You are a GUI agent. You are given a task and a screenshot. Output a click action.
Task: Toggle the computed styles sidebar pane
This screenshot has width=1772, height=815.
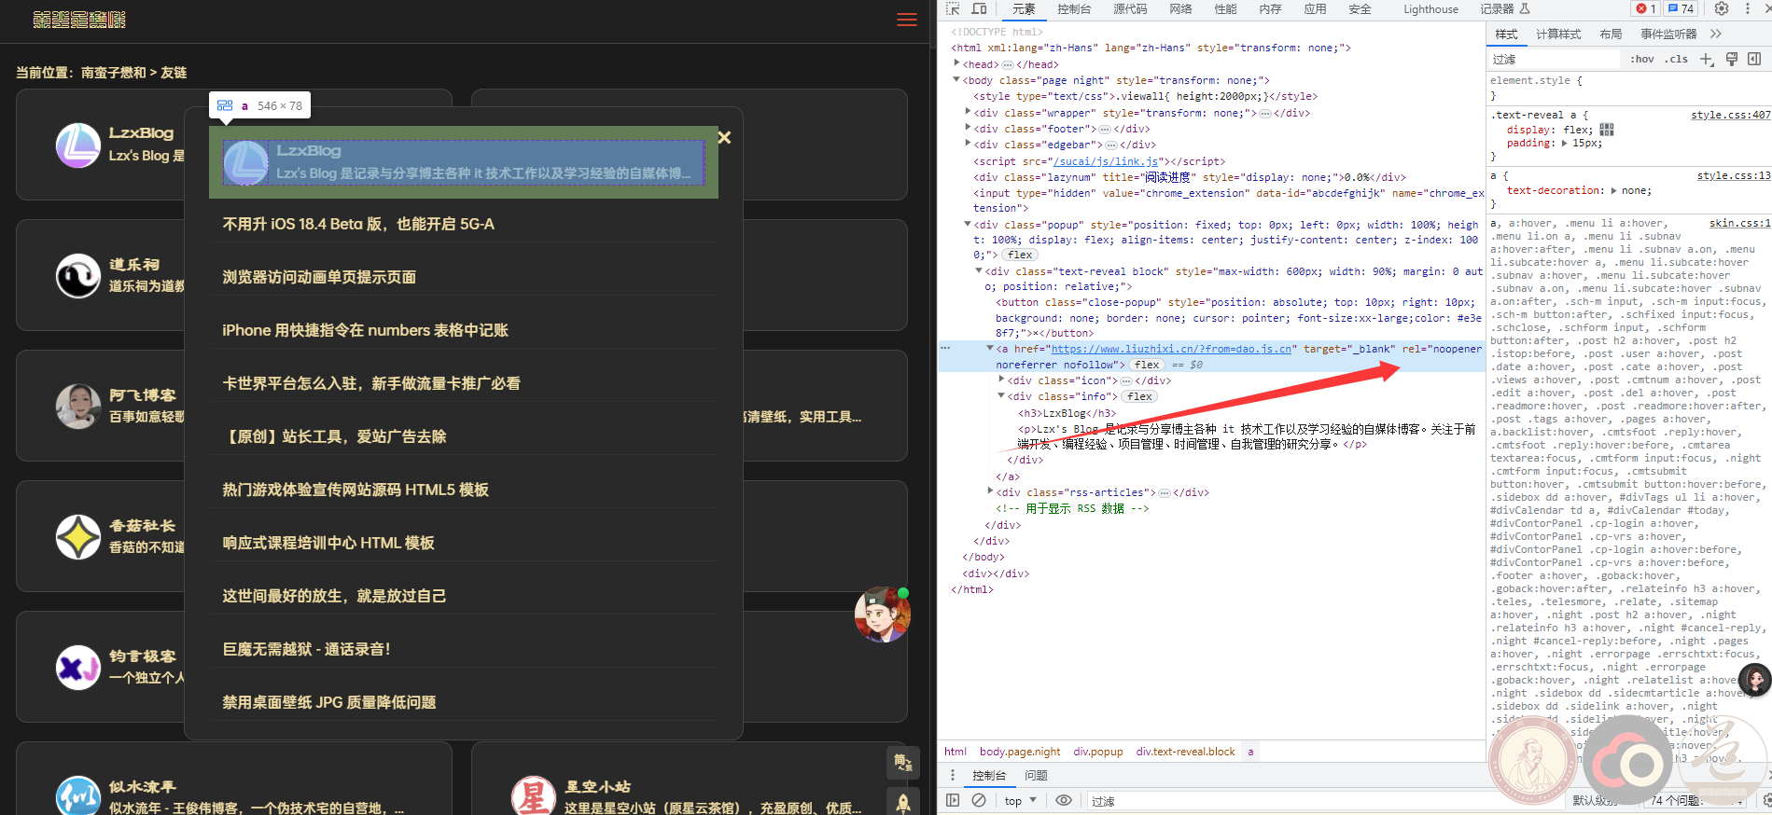click(x=1754, y=59)
